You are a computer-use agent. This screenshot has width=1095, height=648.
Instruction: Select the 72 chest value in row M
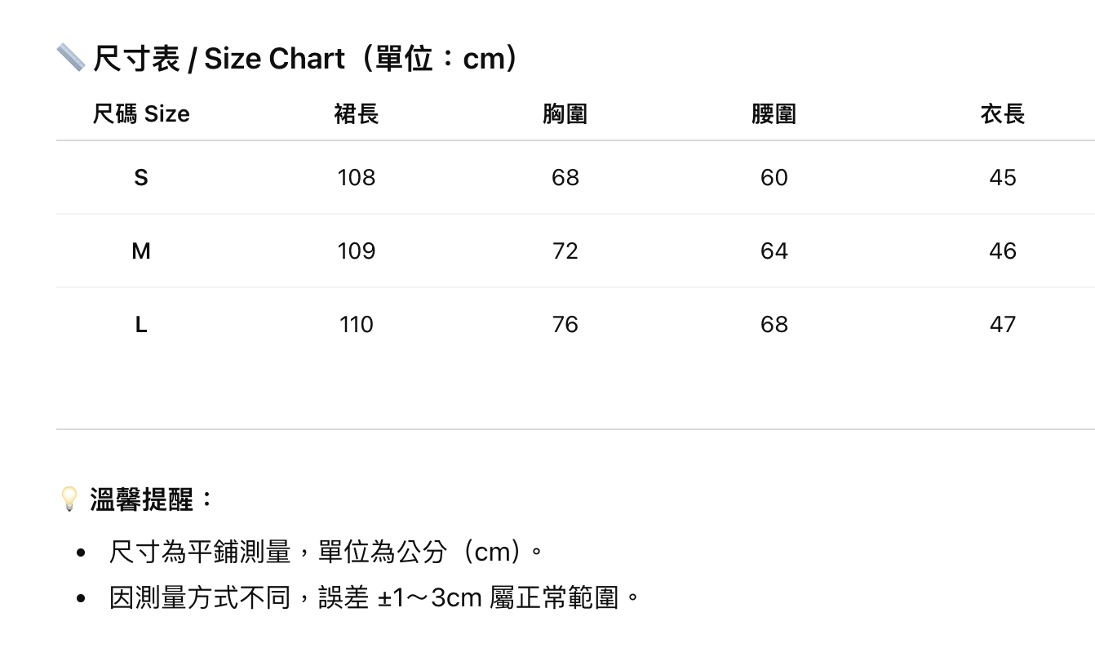point(565,251)
